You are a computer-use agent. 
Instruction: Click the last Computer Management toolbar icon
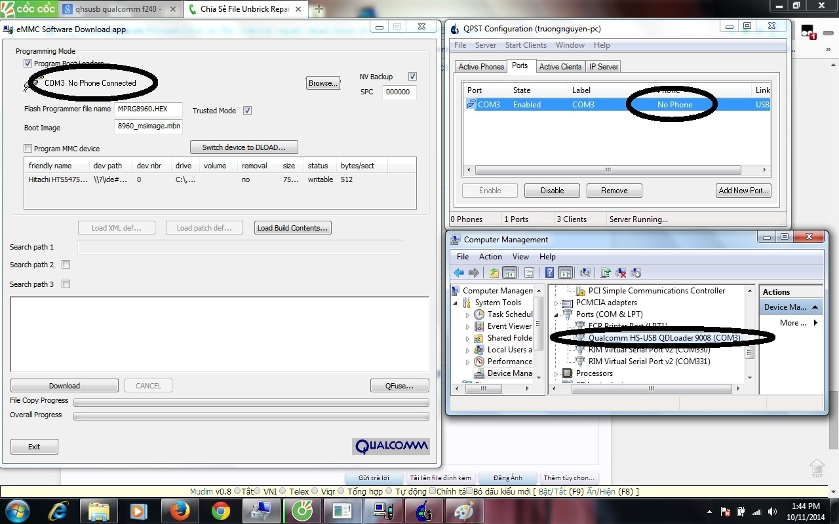pyautogui.click(x=635, y=273)
